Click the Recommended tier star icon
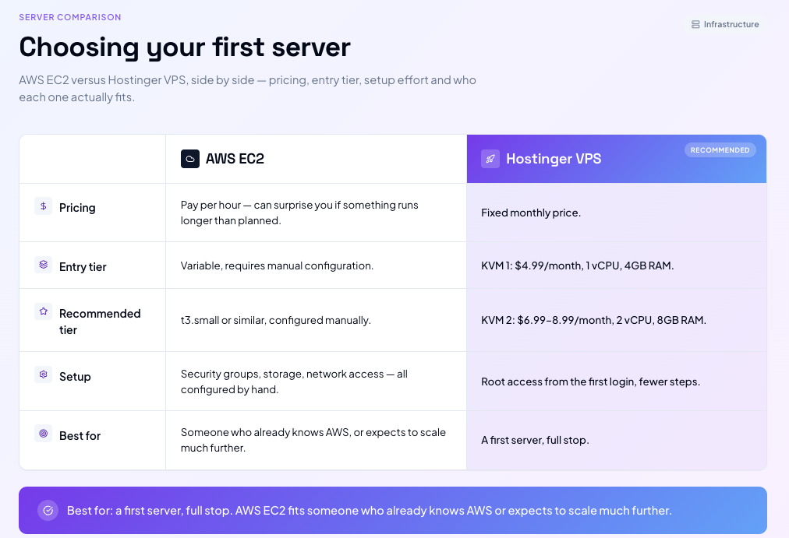 44,311
